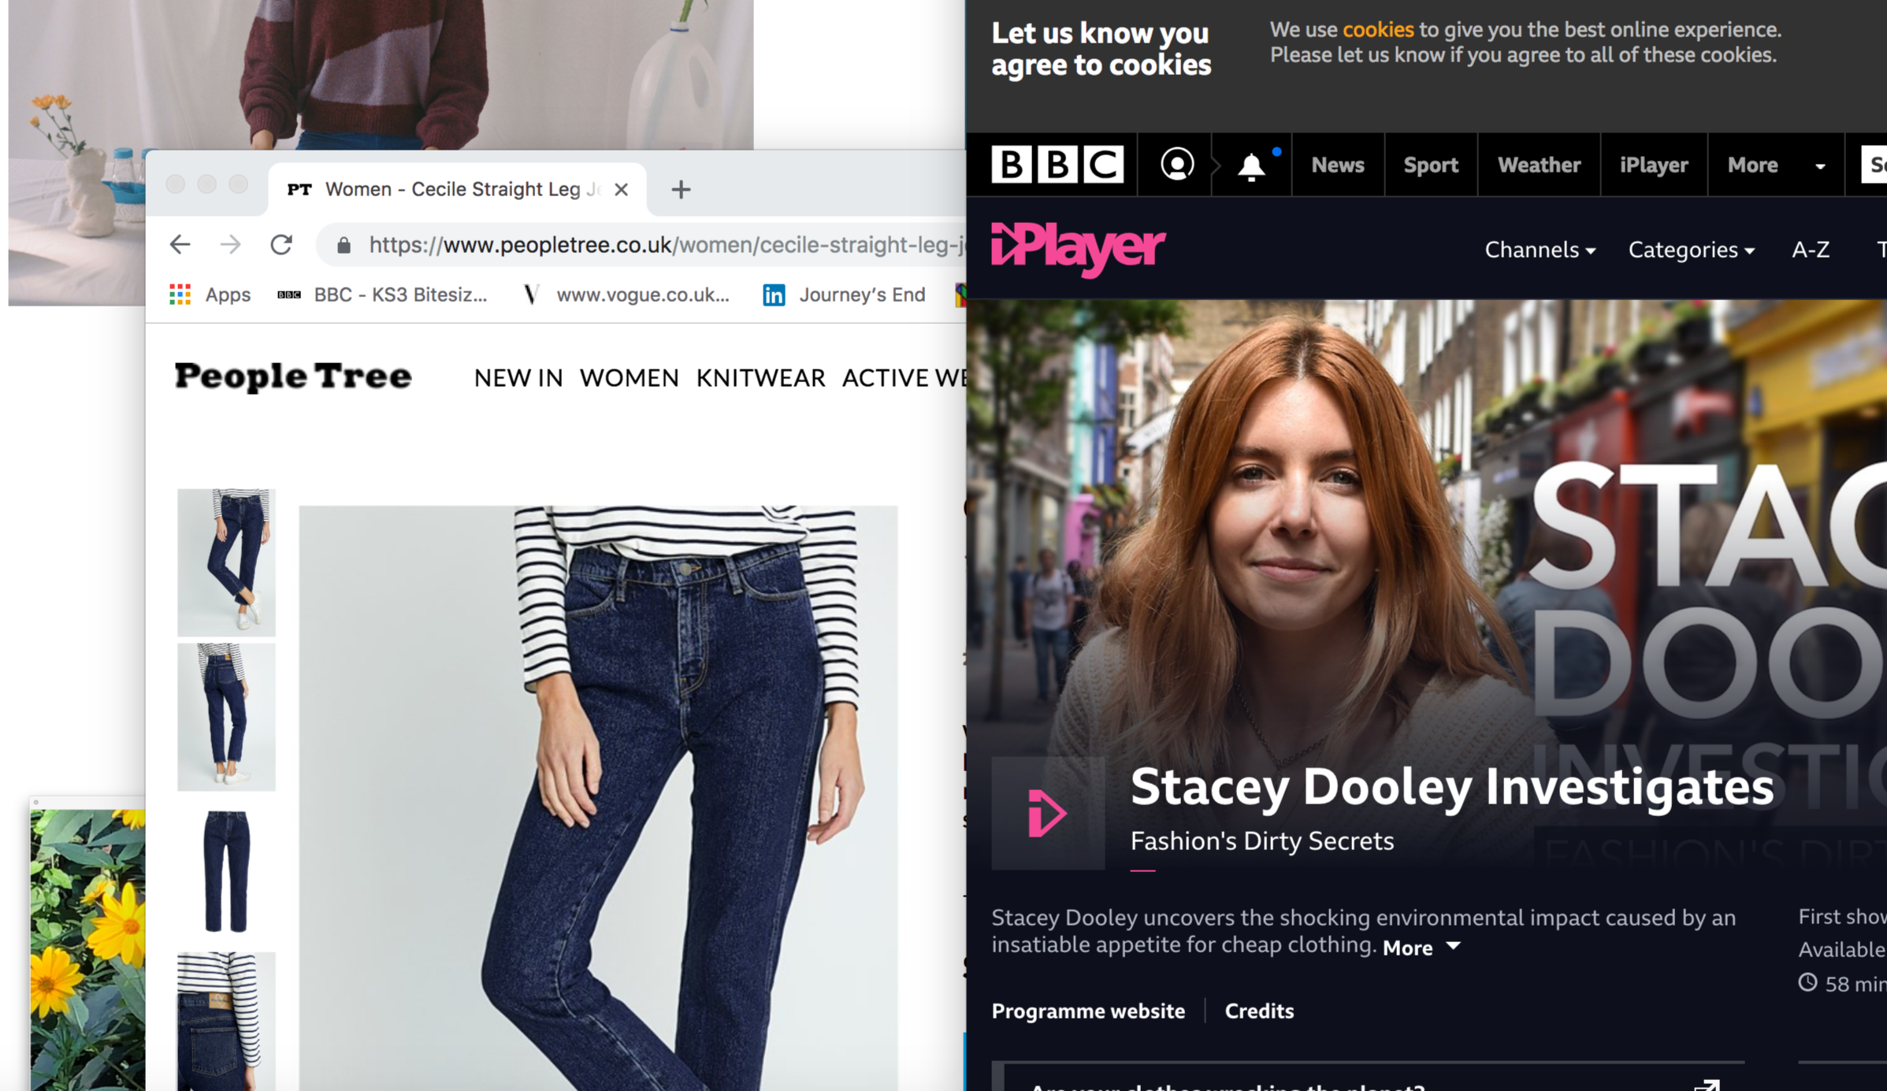Screen dimensions: 1887x1091
Task: Click the yellow flowers photo window
Action: point(87,945)
